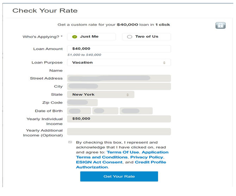This screenshot has height=196, width=236.
Task: Select the Two of Us option
Action: 130,37
